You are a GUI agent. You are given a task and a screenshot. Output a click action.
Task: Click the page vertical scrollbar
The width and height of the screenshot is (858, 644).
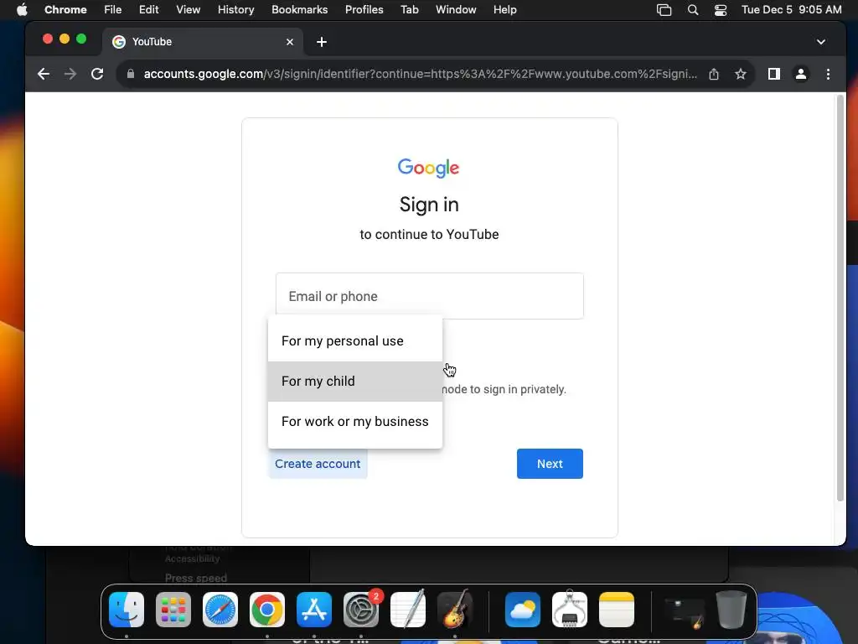[840, 299]
